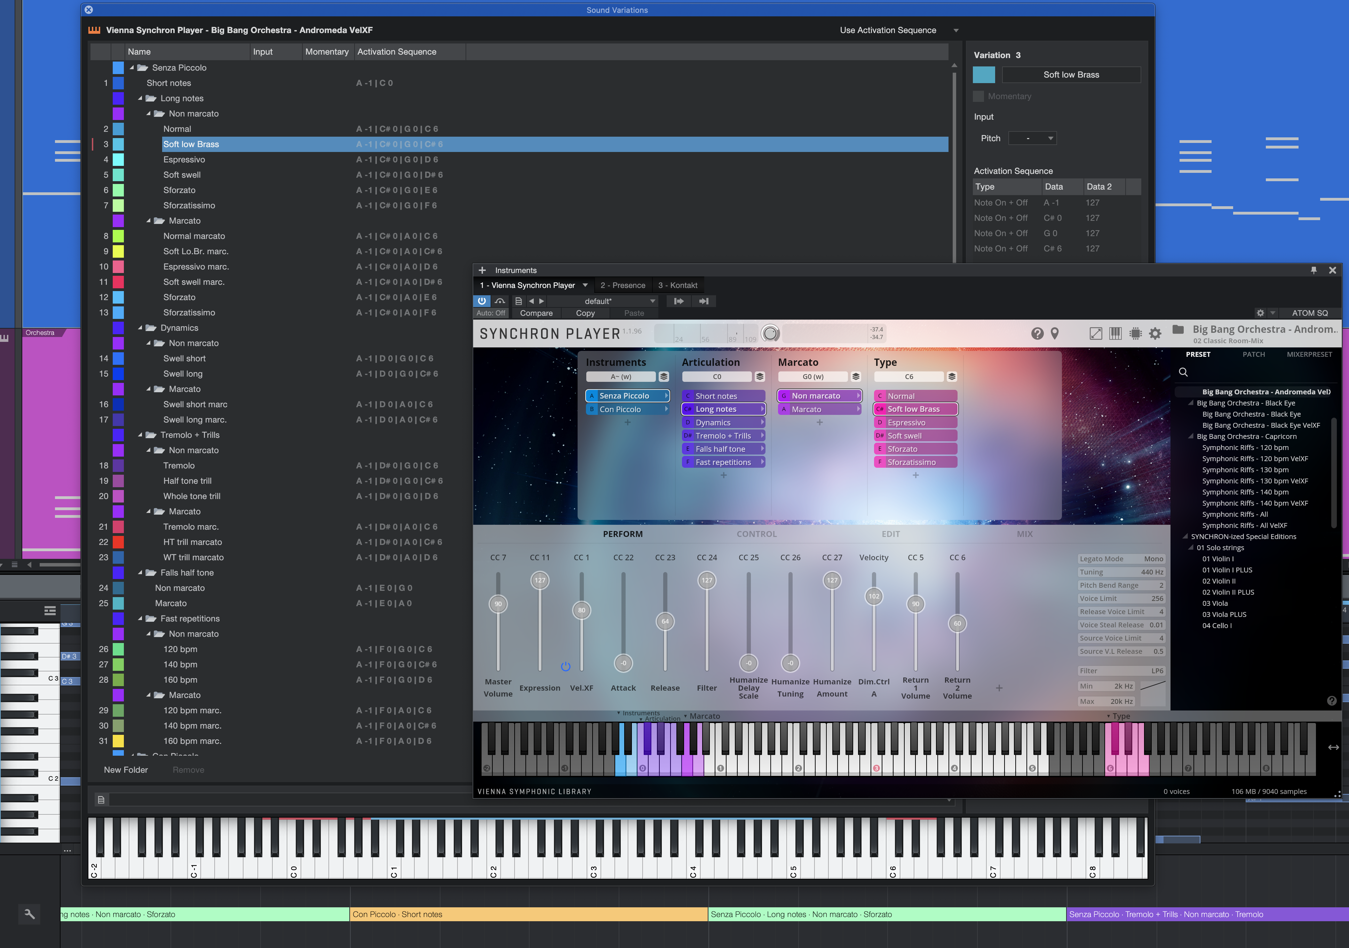Screen dimensions: 1349x948
Task: Pin the Instruments window
Action: click(1313, 270)
